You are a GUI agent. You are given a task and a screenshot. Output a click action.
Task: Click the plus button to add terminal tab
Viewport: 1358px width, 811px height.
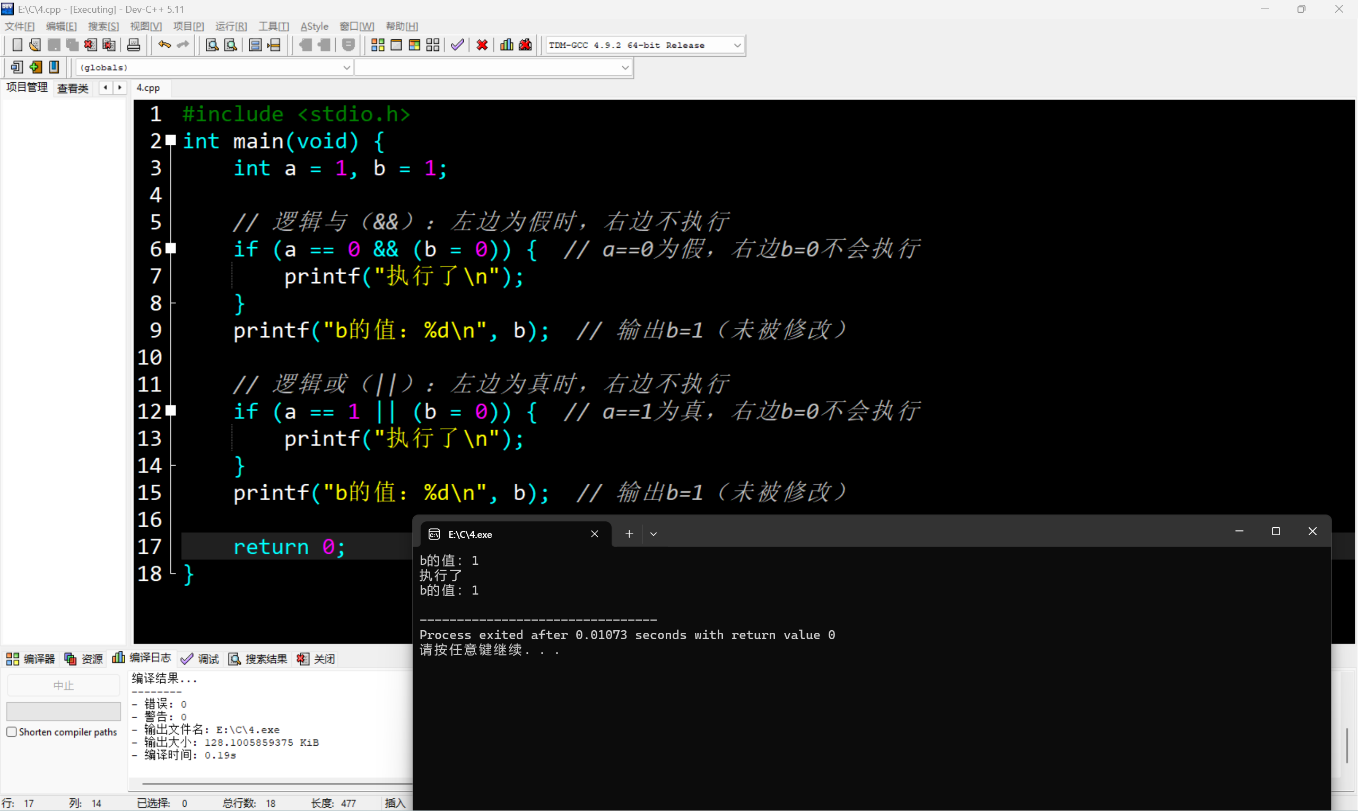pyautogui.click(x=629, y=534)
